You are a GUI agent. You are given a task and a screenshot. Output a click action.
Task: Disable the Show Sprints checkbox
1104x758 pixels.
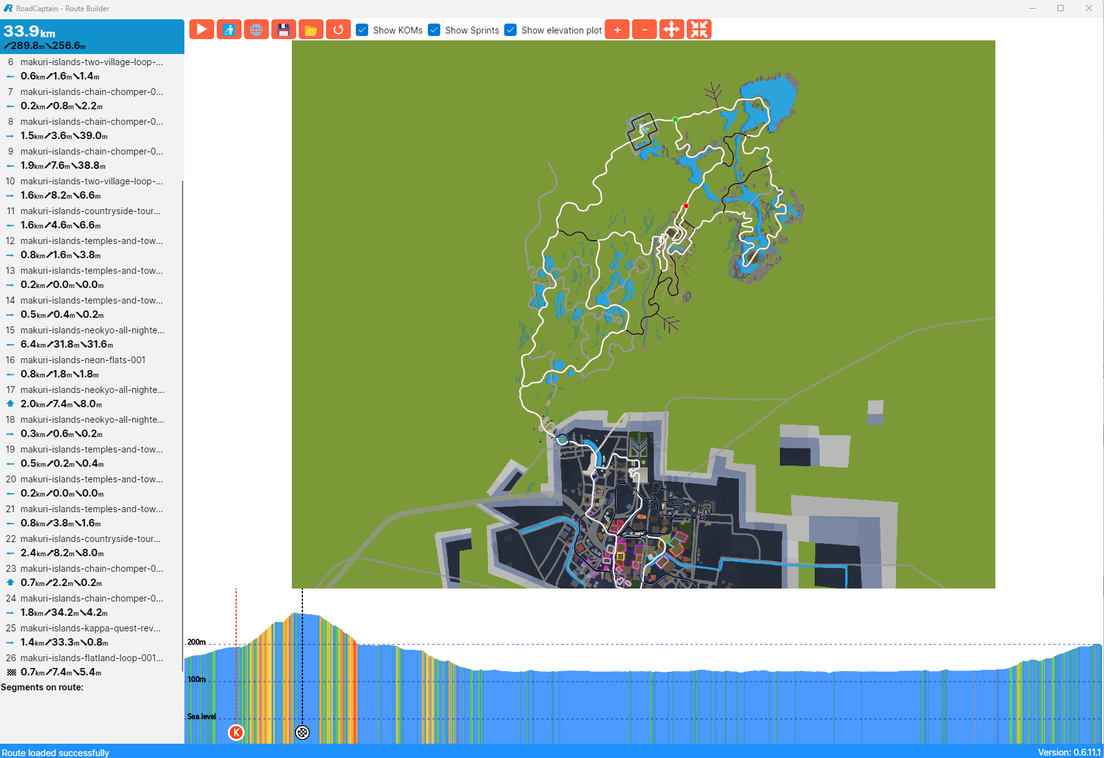[435, 30]
